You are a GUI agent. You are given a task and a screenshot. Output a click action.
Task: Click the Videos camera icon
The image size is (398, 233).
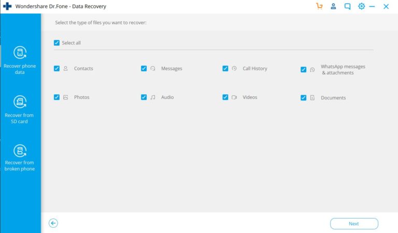(234, 97)
